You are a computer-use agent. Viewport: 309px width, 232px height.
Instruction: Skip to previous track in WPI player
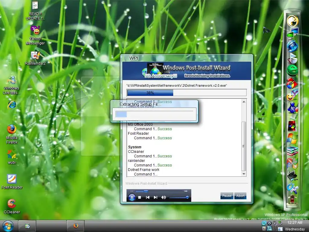tap(147, 197)
